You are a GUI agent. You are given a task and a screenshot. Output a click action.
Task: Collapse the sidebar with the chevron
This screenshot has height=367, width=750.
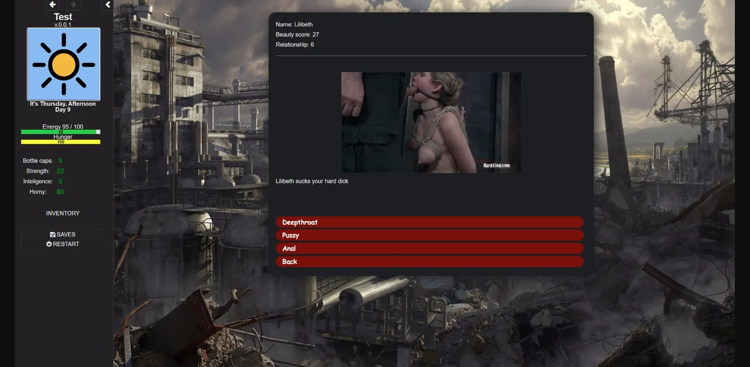[x=107, y=4]
